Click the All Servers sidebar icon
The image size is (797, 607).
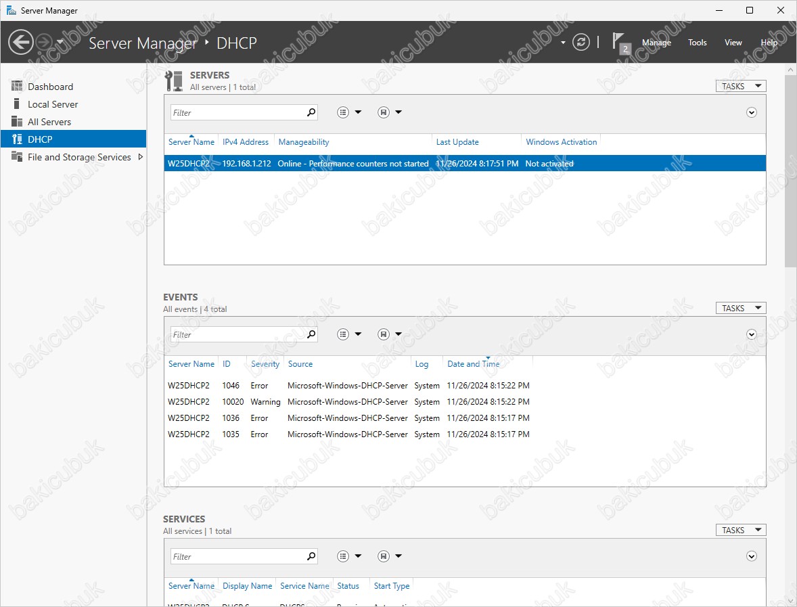click(x=17, y=122)
